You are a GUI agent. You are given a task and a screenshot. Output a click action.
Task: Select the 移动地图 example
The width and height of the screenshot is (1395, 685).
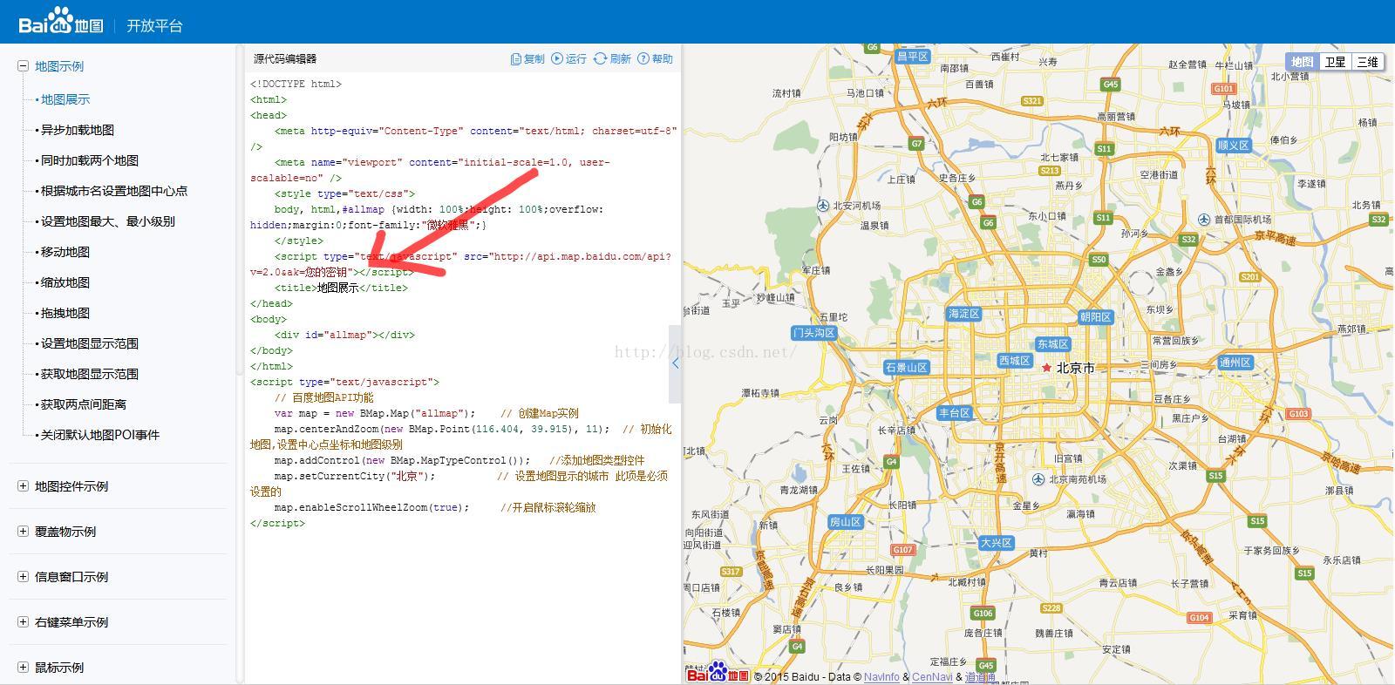click(65, 252)
